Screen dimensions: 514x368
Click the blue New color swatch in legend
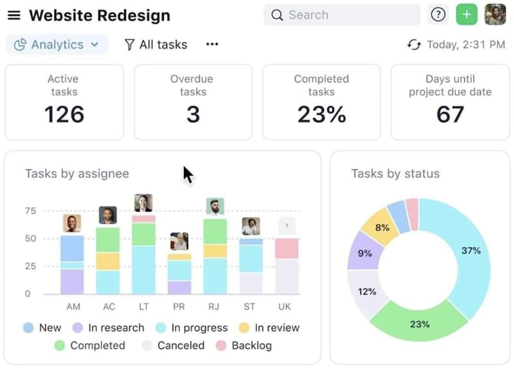[x=28, y=328]
